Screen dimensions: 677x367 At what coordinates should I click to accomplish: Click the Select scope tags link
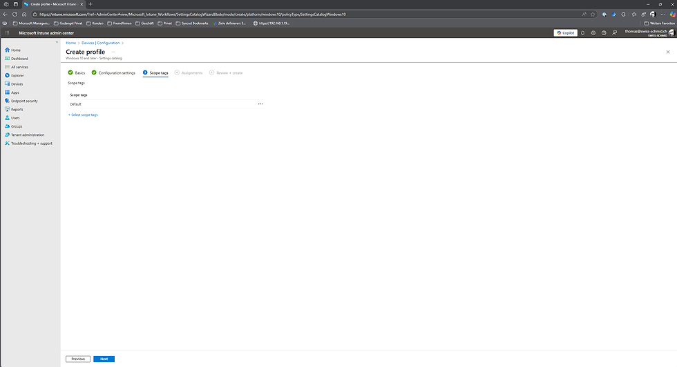click(x=83, y=115)
